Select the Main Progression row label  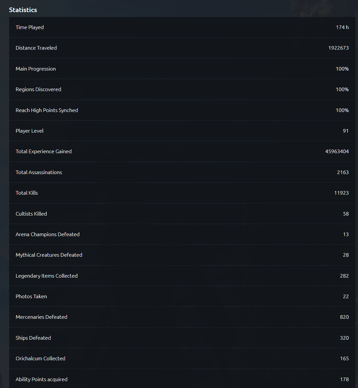[x=36, y=69]
